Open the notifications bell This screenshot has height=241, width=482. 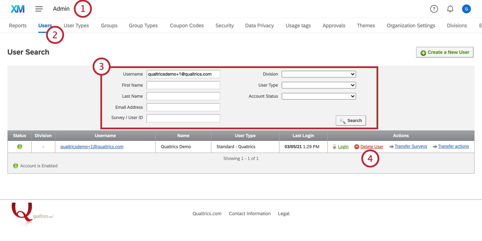tap(450, 9)
